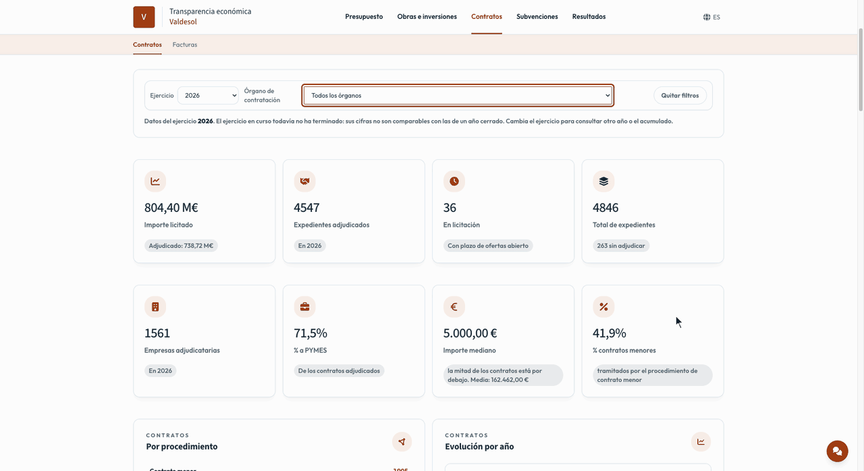This screenshot has height=471, width=864.
Task: Navigate to Resultados section
Action: 589,17
